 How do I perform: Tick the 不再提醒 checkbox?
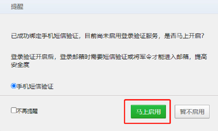[14, 110]
